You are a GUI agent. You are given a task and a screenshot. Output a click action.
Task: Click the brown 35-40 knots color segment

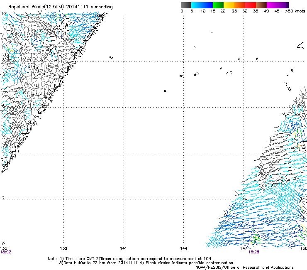tap(261, 5)
